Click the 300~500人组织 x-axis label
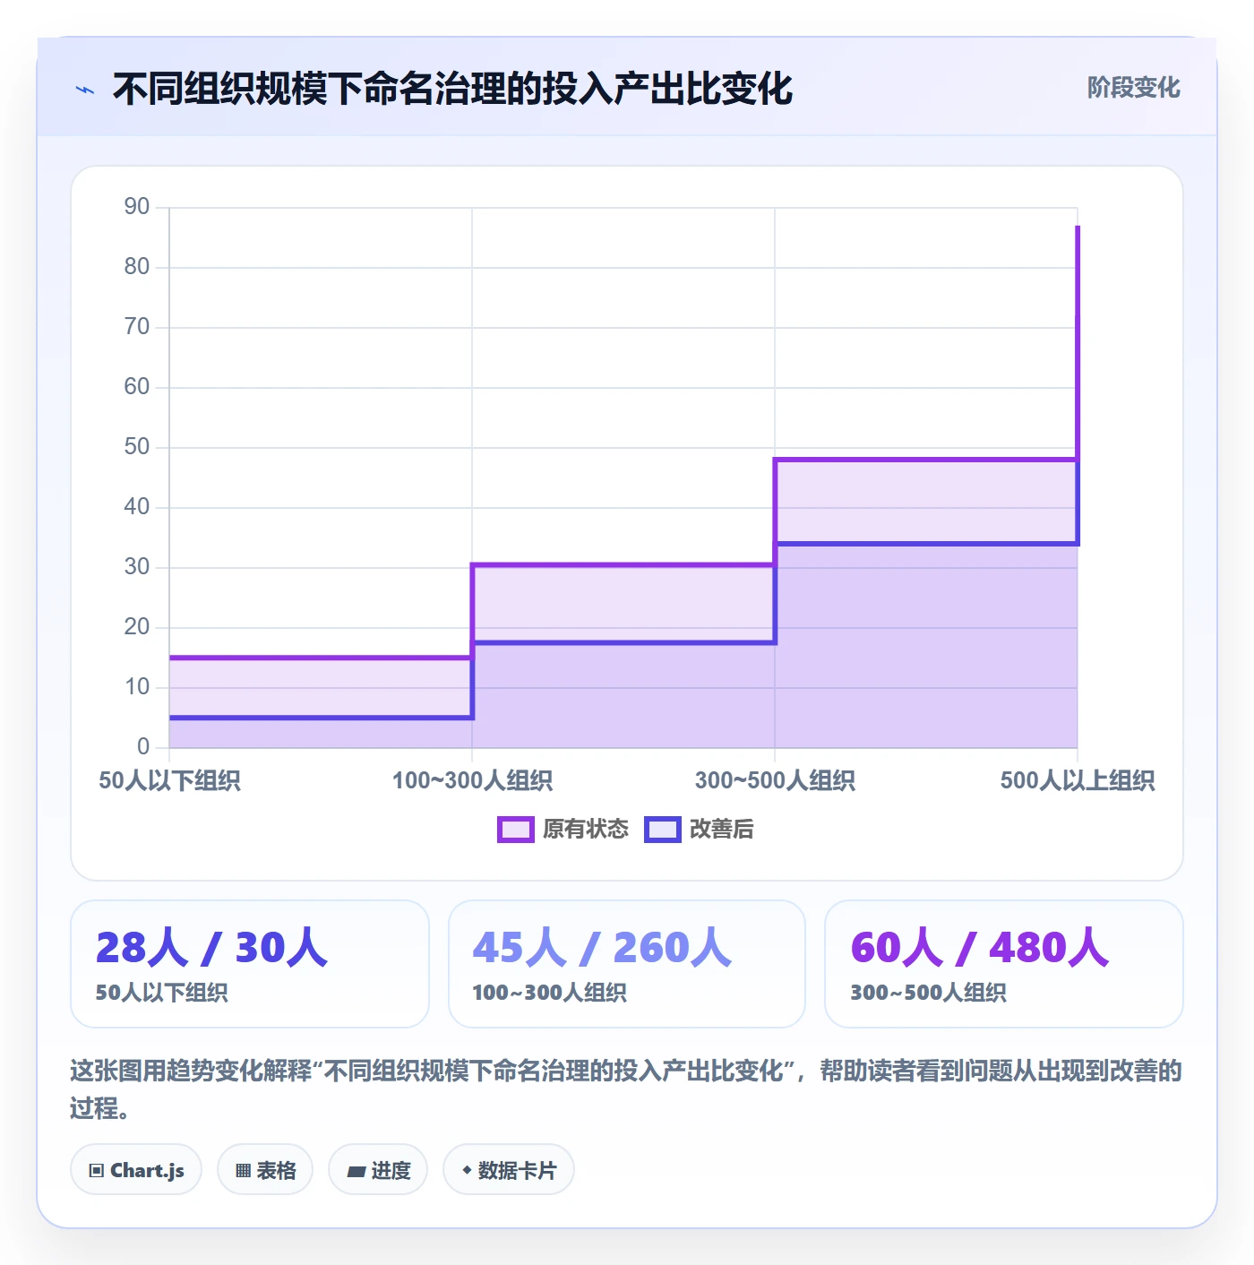 (x=775, y=781)
